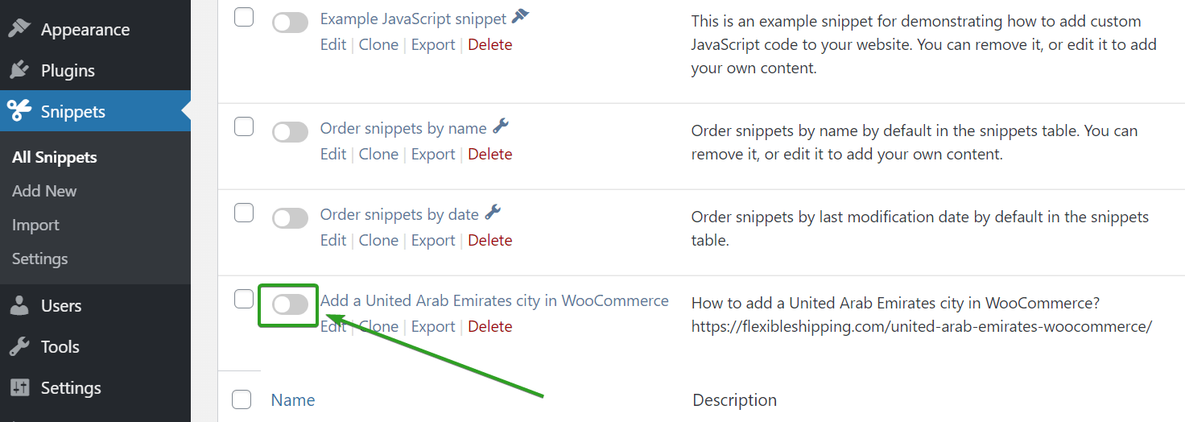This screenshot has width=1185, height=422.
Task: Click the Plugins plug icon
Action: click(19, 71)
